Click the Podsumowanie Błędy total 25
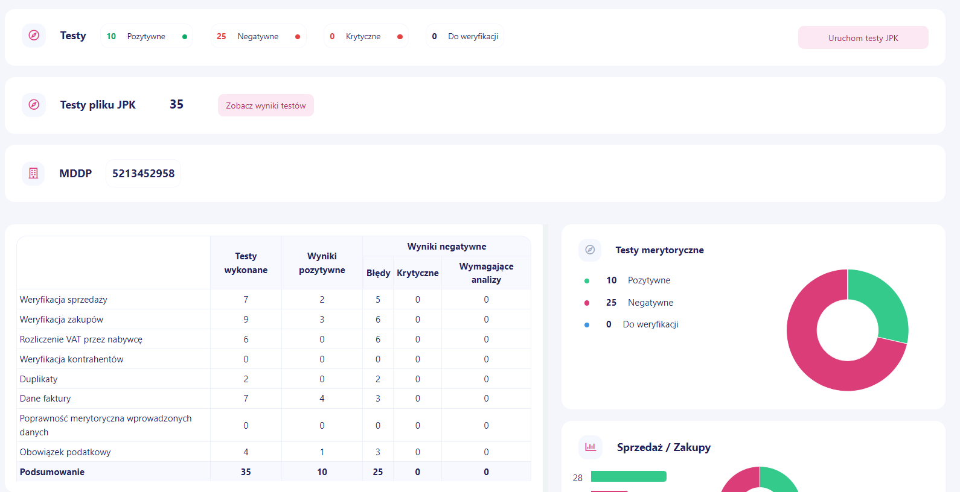This screenshot has height=492, width=960. [x=378, y=472]
